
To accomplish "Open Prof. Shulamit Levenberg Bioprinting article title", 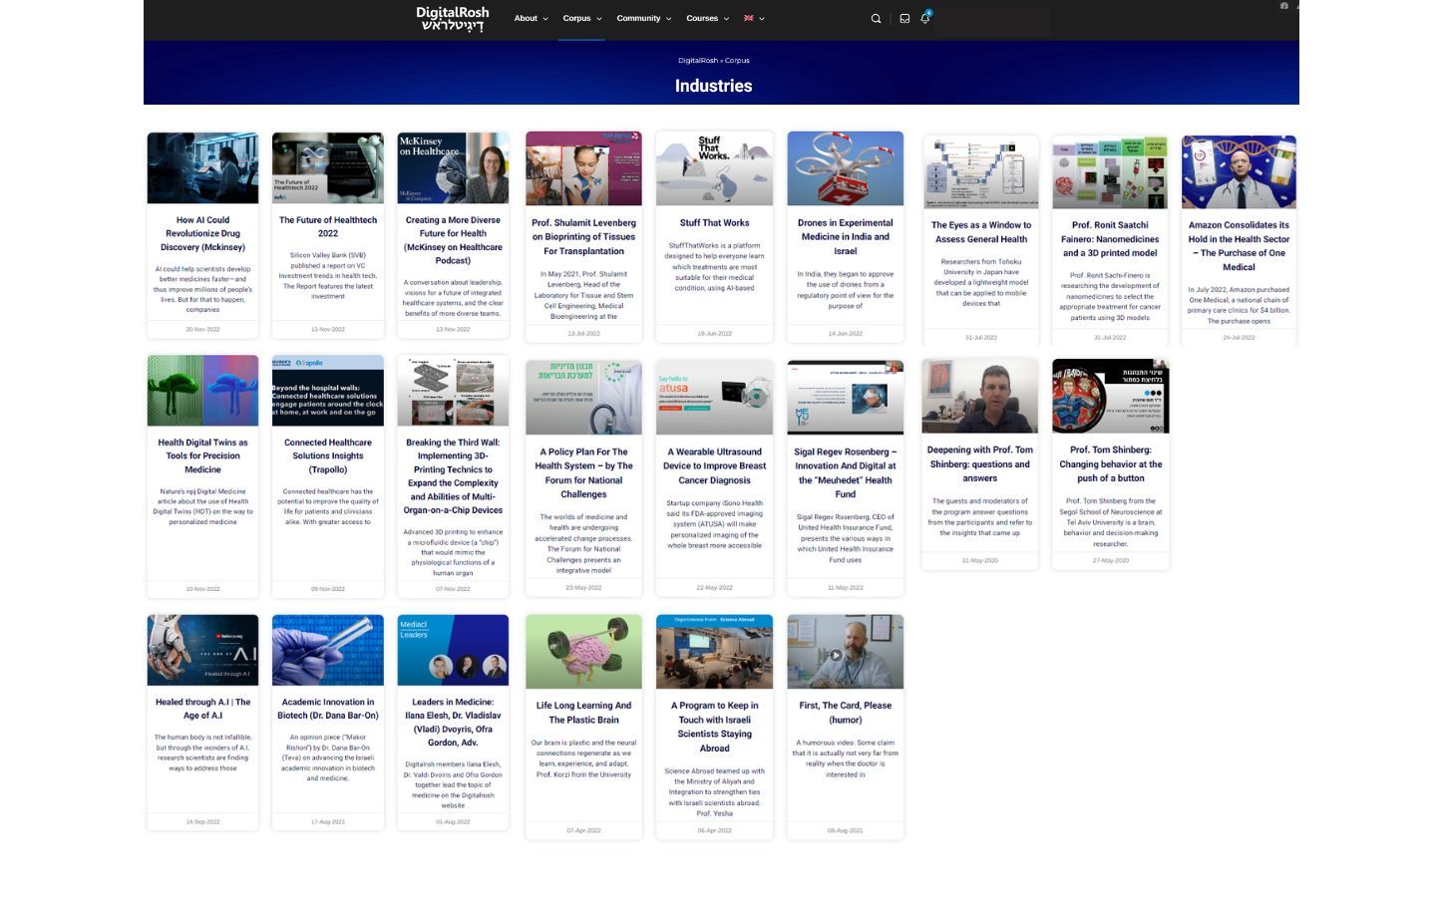I will (583, 237).
